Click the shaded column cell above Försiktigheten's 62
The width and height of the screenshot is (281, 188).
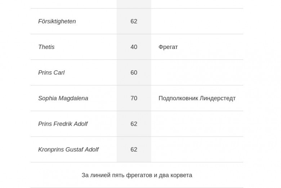tap(134, 4)
